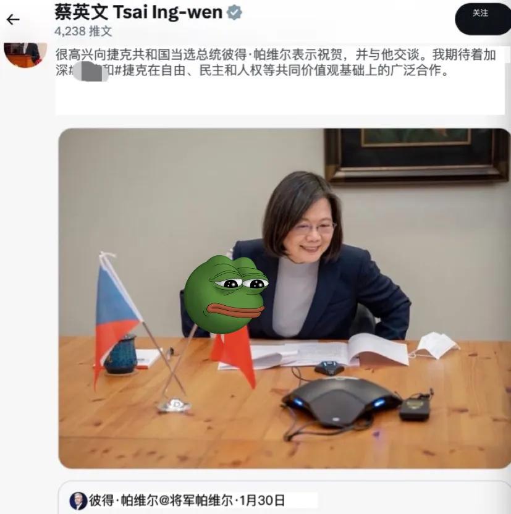Screen dimensions: 511x514
Task: Open Tsai Ing-wen's profile avatar
Action: coord(25,55)
